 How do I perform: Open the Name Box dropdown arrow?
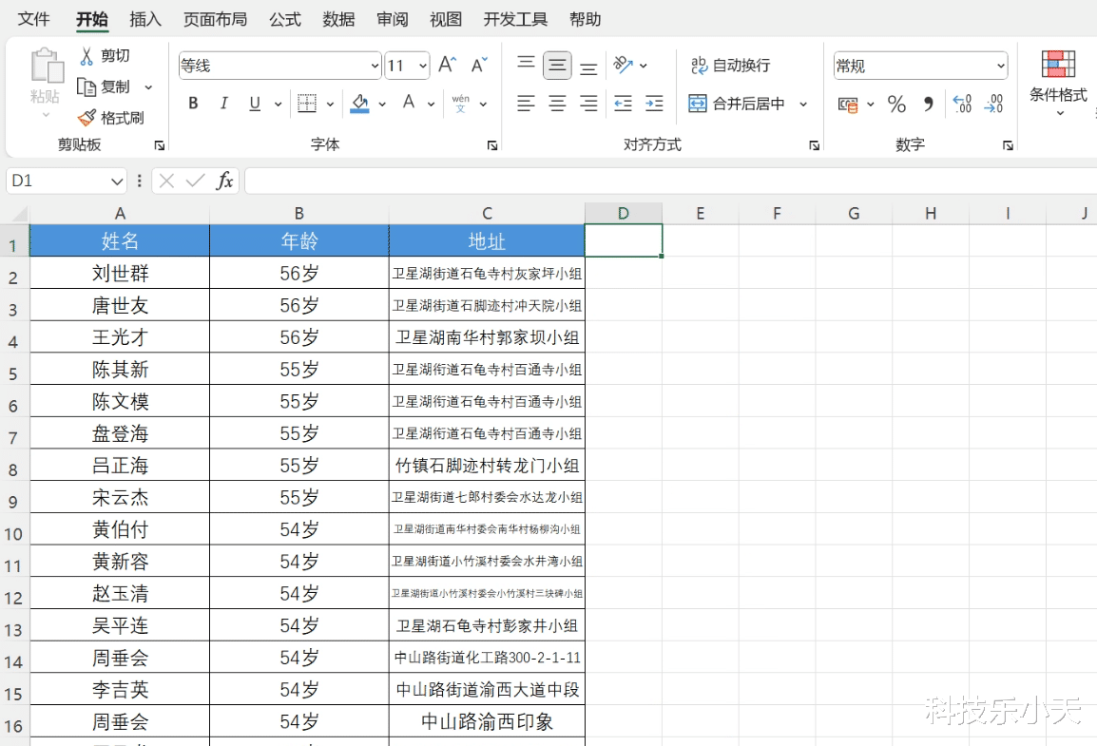pyautogui.click(x=116, y=182)
